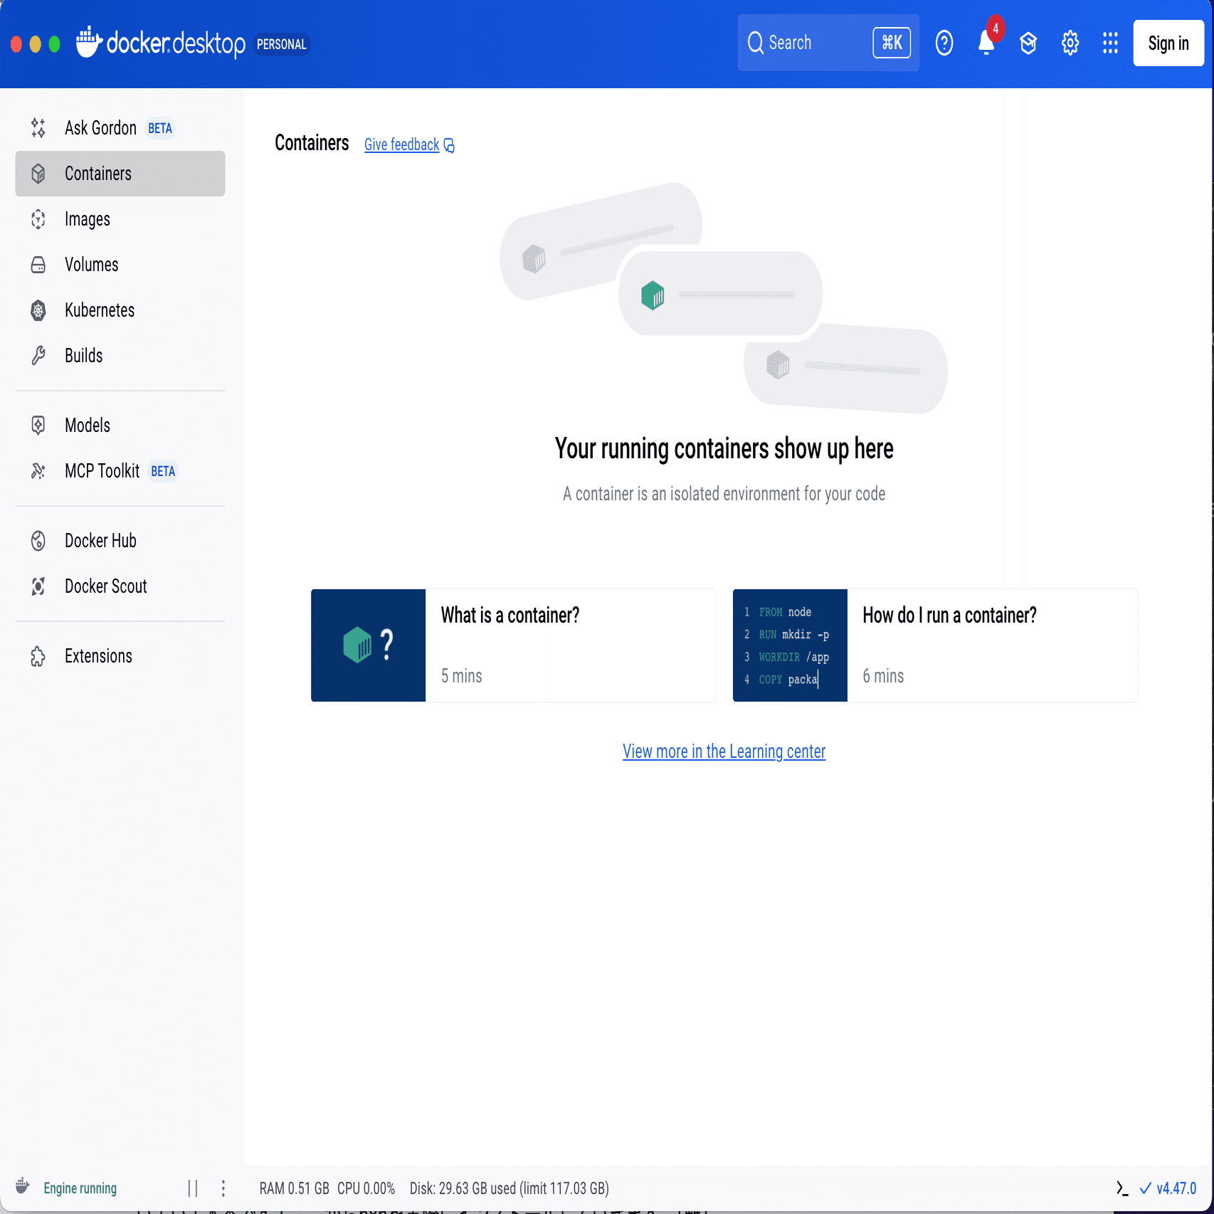Pause the Docker engine
Viewport: 1214px width, 1214px height.
pyautogui.click(x=192, y=1188)
